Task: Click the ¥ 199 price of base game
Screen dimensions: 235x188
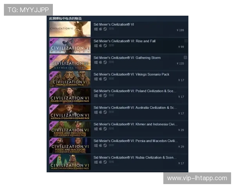Action: tap(181, 30)
